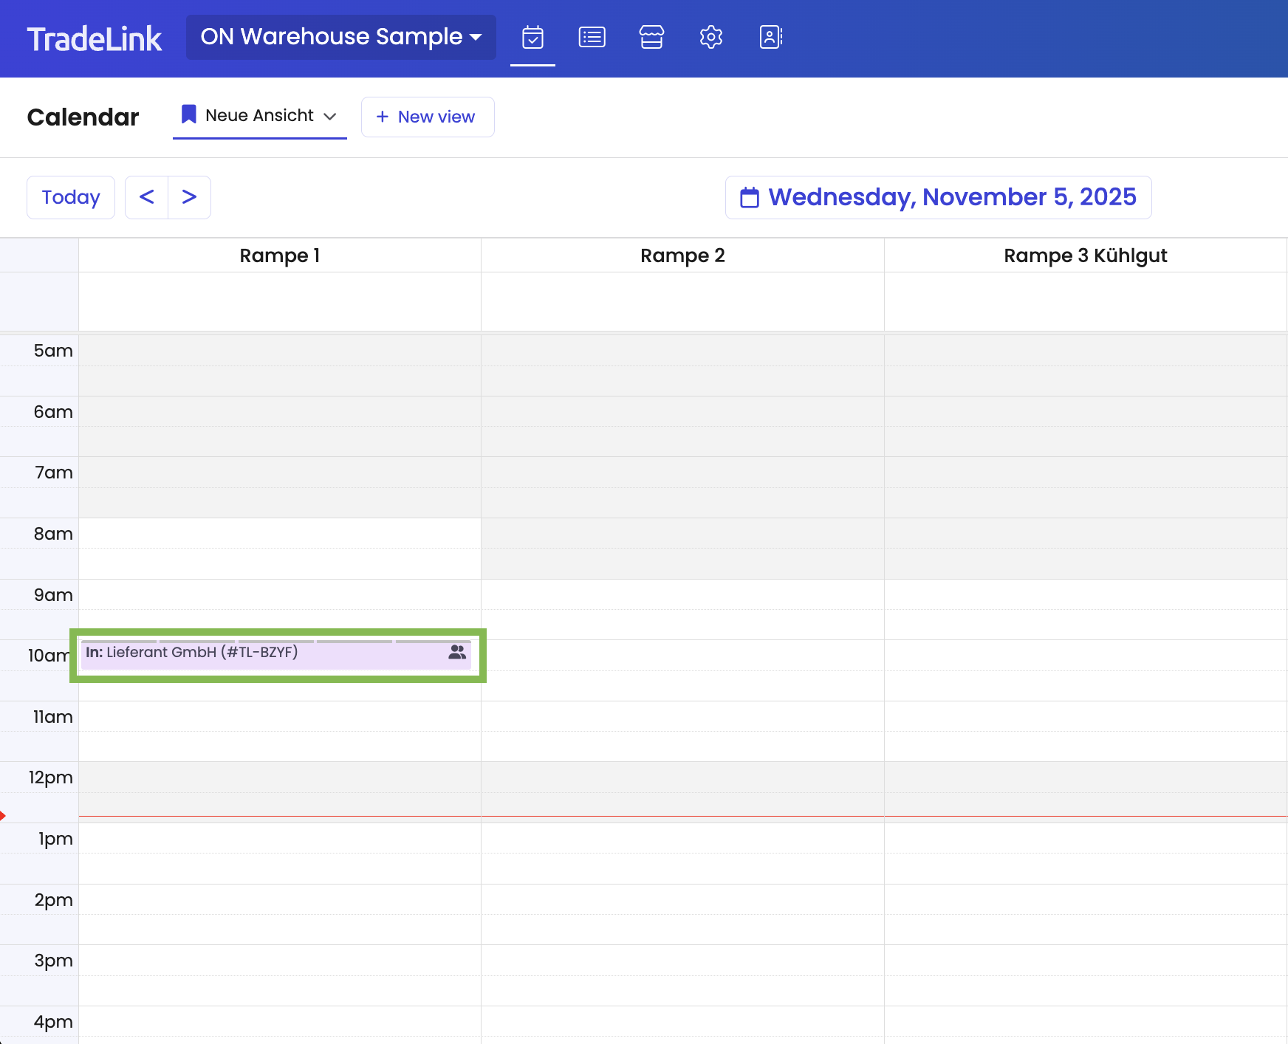Screen dimensions: 1288x1044
Task: Open the calendar view icon in navbar
Action: 532,37
